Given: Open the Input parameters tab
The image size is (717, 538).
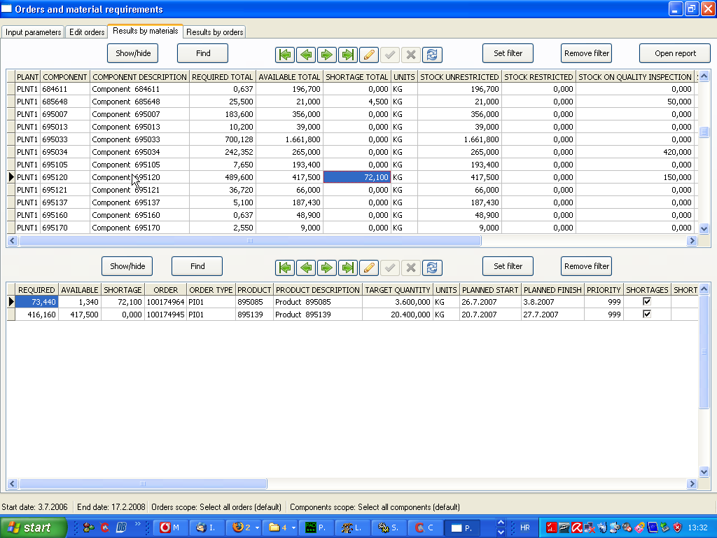Looking at the screenshot, I should click(x=33, y=32).
